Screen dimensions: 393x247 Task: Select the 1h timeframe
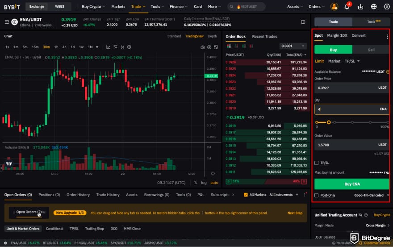tap(56, 47)
